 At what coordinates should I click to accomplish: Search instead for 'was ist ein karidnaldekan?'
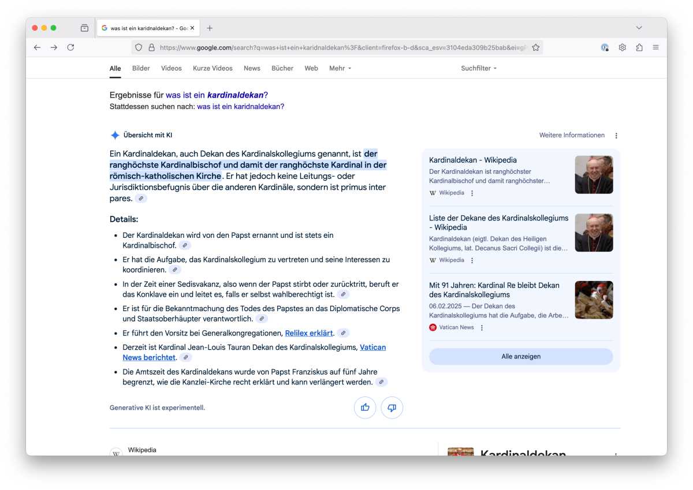(240, 107)
